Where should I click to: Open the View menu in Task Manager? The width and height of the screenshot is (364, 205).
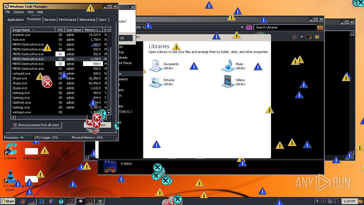point(30,12)
